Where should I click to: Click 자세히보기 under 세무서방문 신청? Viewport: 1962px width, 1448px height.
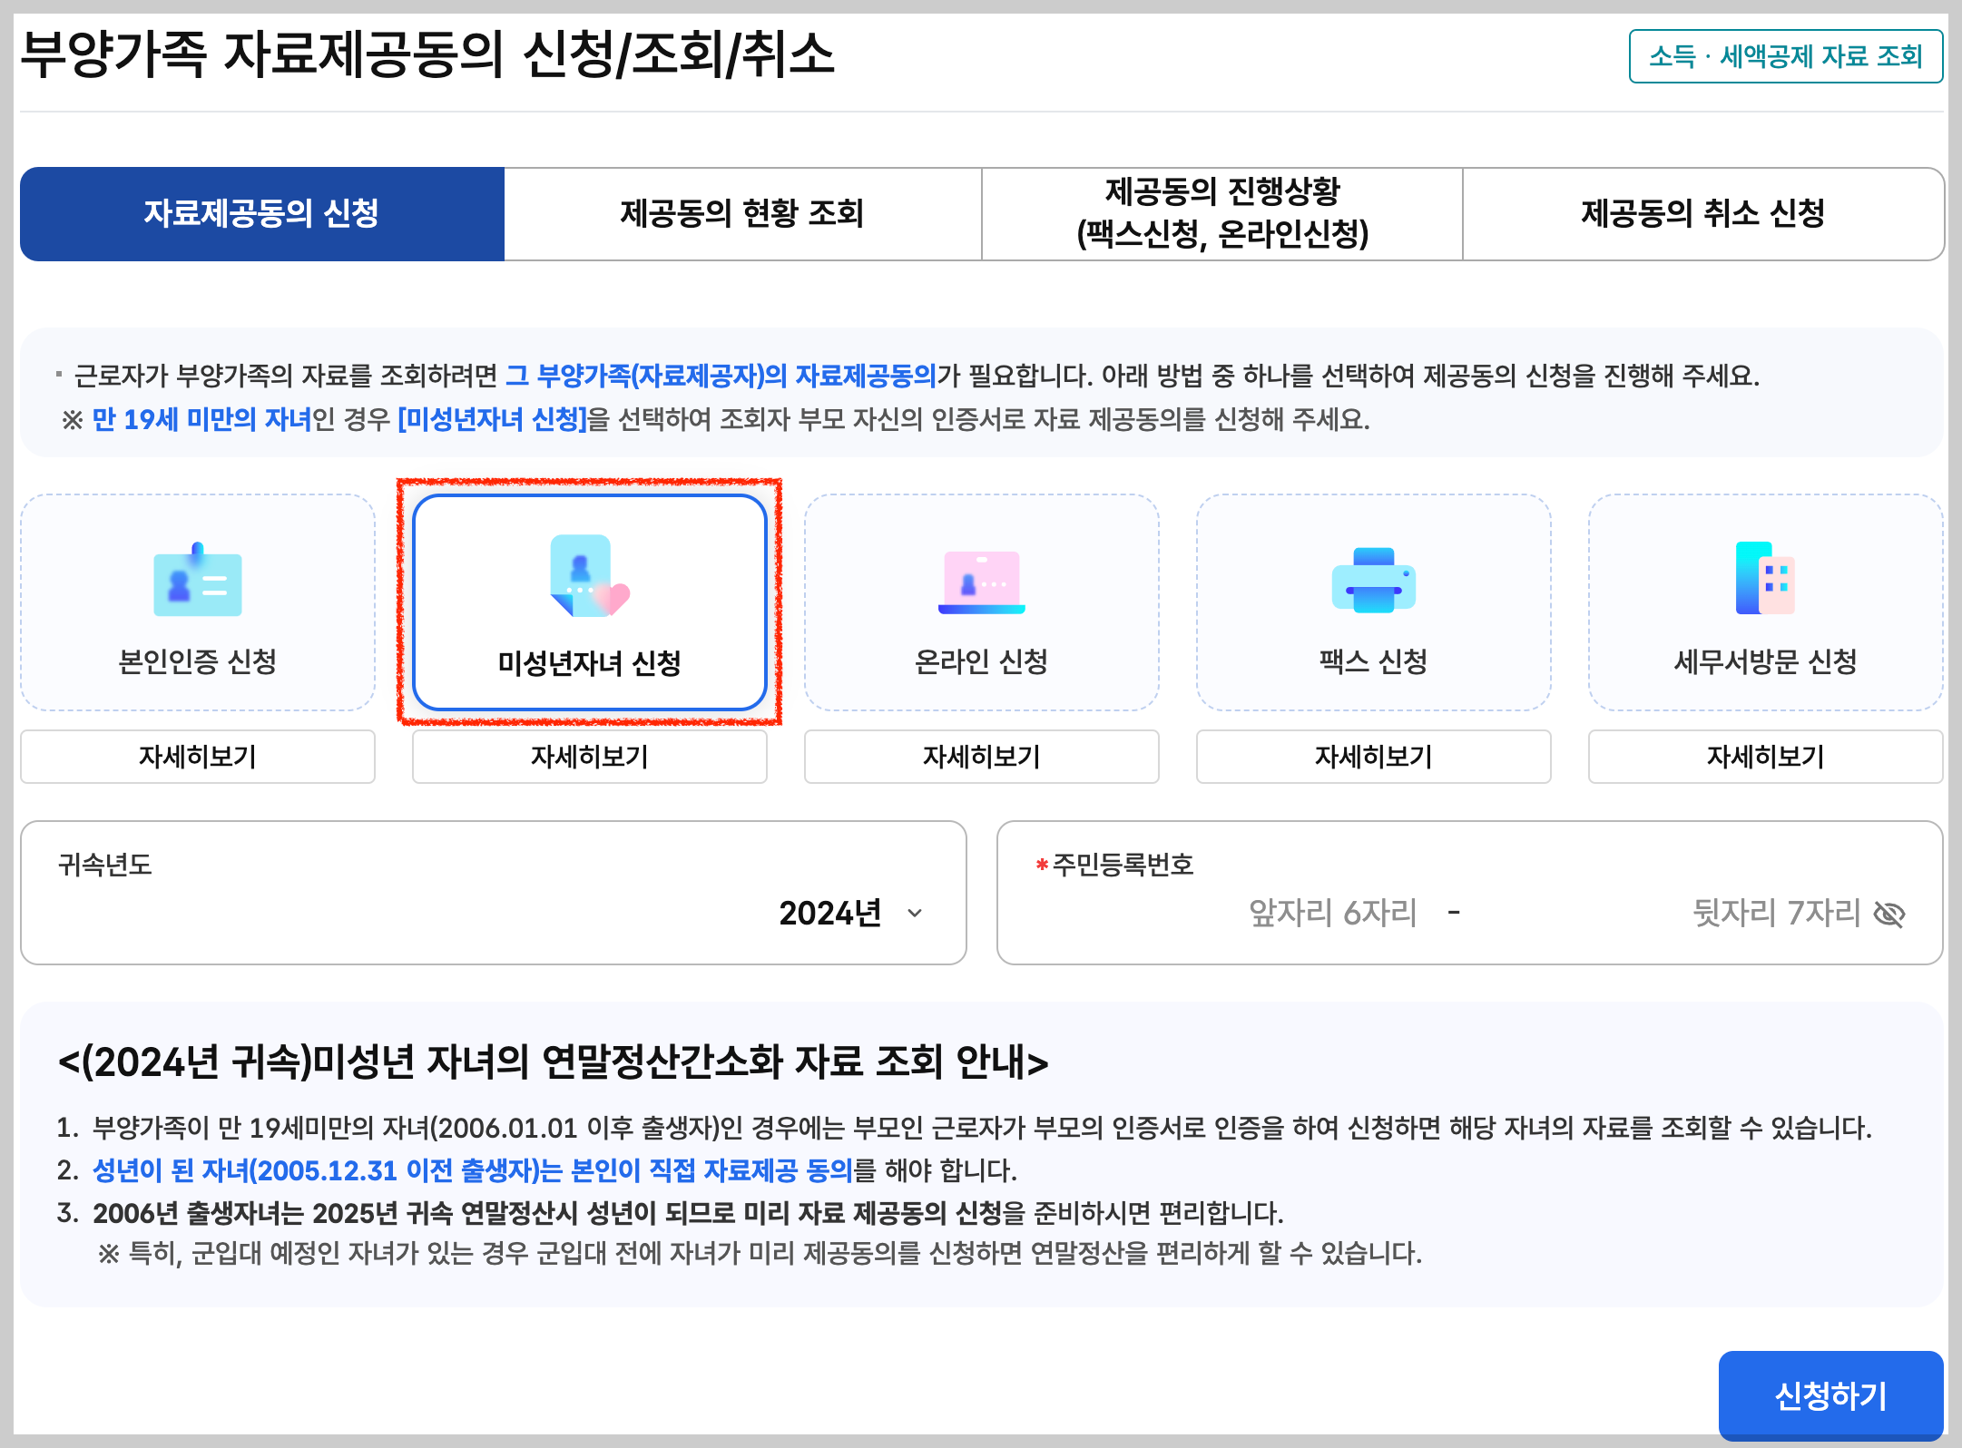click(1766, 757)
